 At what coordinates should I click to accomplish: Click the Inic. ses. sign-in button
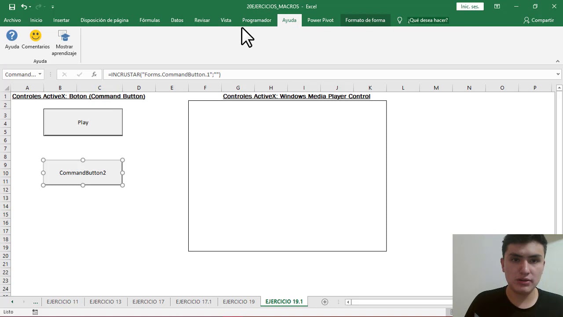470,7
